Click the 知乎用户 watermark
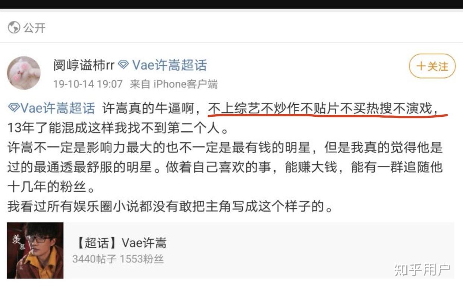463x286 pixels. click(x=422, y=270)
